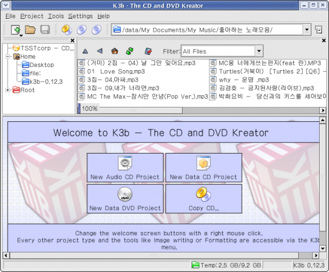Screen dimensions: 329x272
Task: Click K3b 0.12.3 version in status bar
Action: [x=309, y=265]
